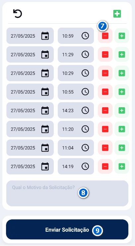The width and height of the screenshot is (135, 246).
Task: Open calendar icon in the 14:19 row
Action: [x=45, y=166]
